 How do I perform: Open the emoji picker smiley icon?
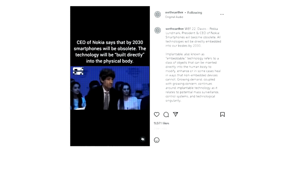tap(157, 140)
